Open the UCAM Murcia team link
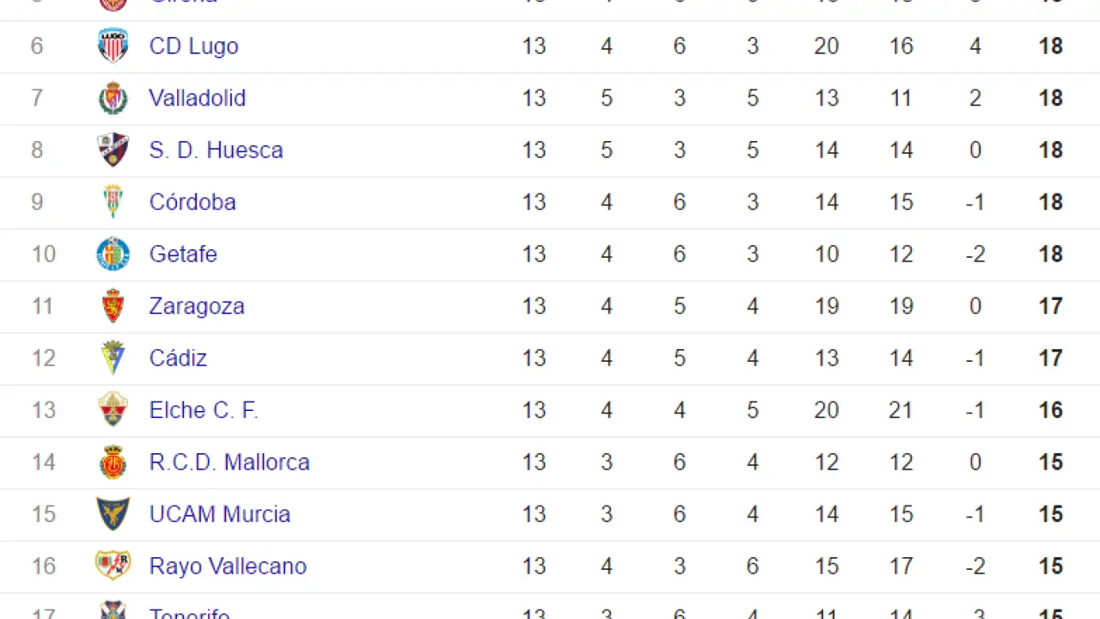This screenshot has width=1100, height=619. pos(219,514)
